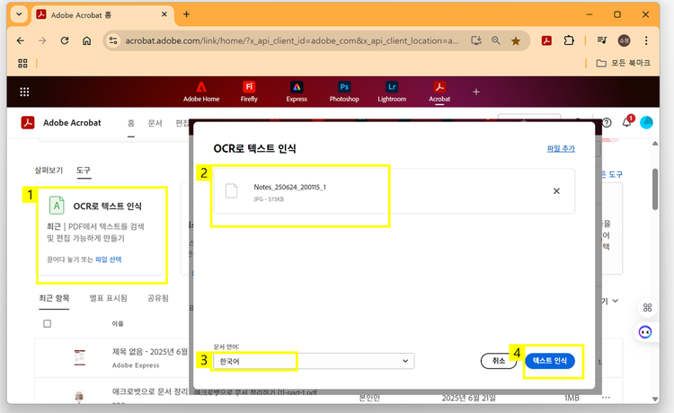Click the 텍스트 인식 button
This screenshot has width=674, height=413.
click(550, 361)
